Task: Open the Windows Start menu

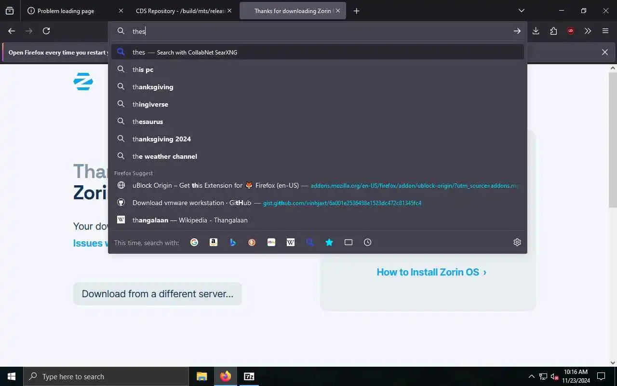Action: pyautogui.click(x=12, y=376)
